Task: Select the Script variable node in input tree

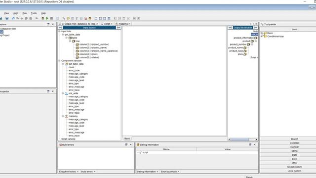Action: point(68,139)
